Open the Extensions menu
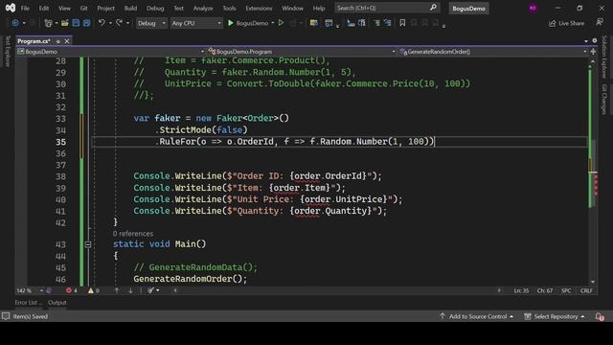 [x=259, y=8]
